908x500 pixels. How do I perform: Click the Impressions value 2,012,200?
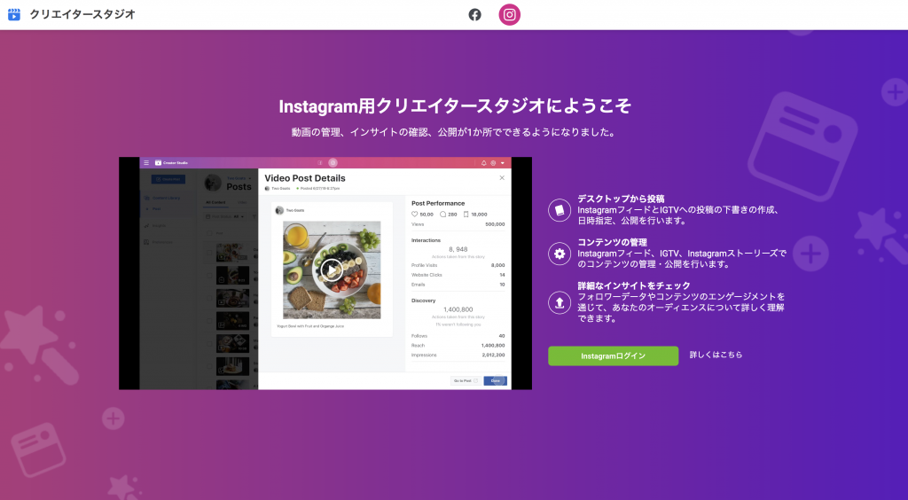(x=493, y=355)
